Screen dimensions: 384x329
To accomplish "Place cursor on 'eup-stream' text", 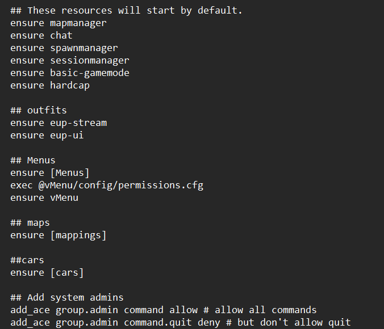I will click(x=78, y=123).
